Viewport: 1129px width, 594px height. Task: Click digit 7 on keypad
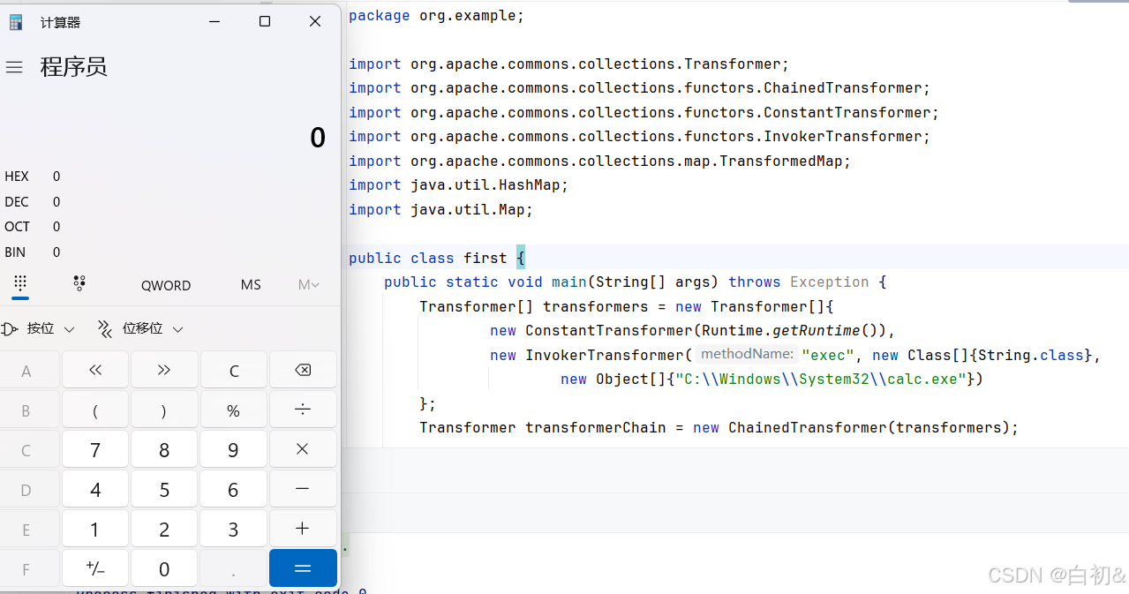click(x=95, y=449)
